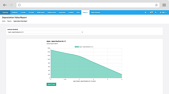169x94 pixels.
Task: Reload the page with the refresh icon
Action: (19, 5)
